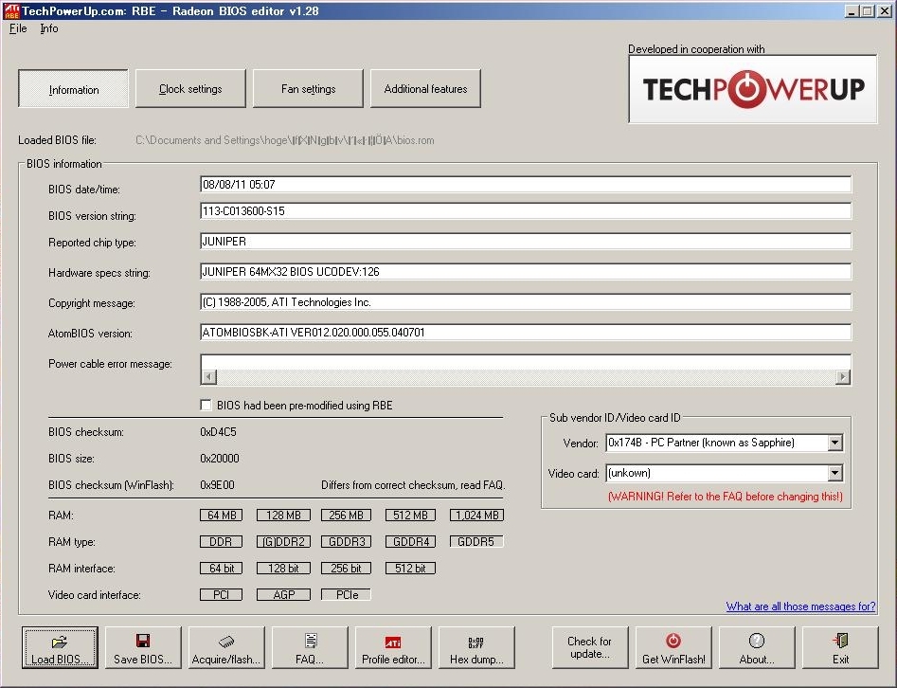The image size is (897, 688).
Task: Click the GDDR3 RAM type indicator
Action: coord(346,541)
